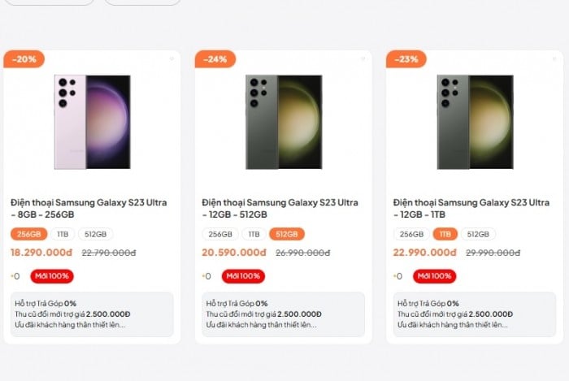569x381 pixels.
Task: Select 512GB option on the 12GB-1TB phone
Action: pos(477,234)
